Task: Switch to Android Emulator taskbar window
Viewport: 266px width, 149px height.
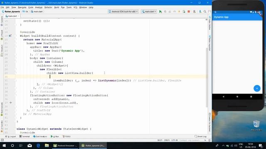Action: [x=65, y=145]
